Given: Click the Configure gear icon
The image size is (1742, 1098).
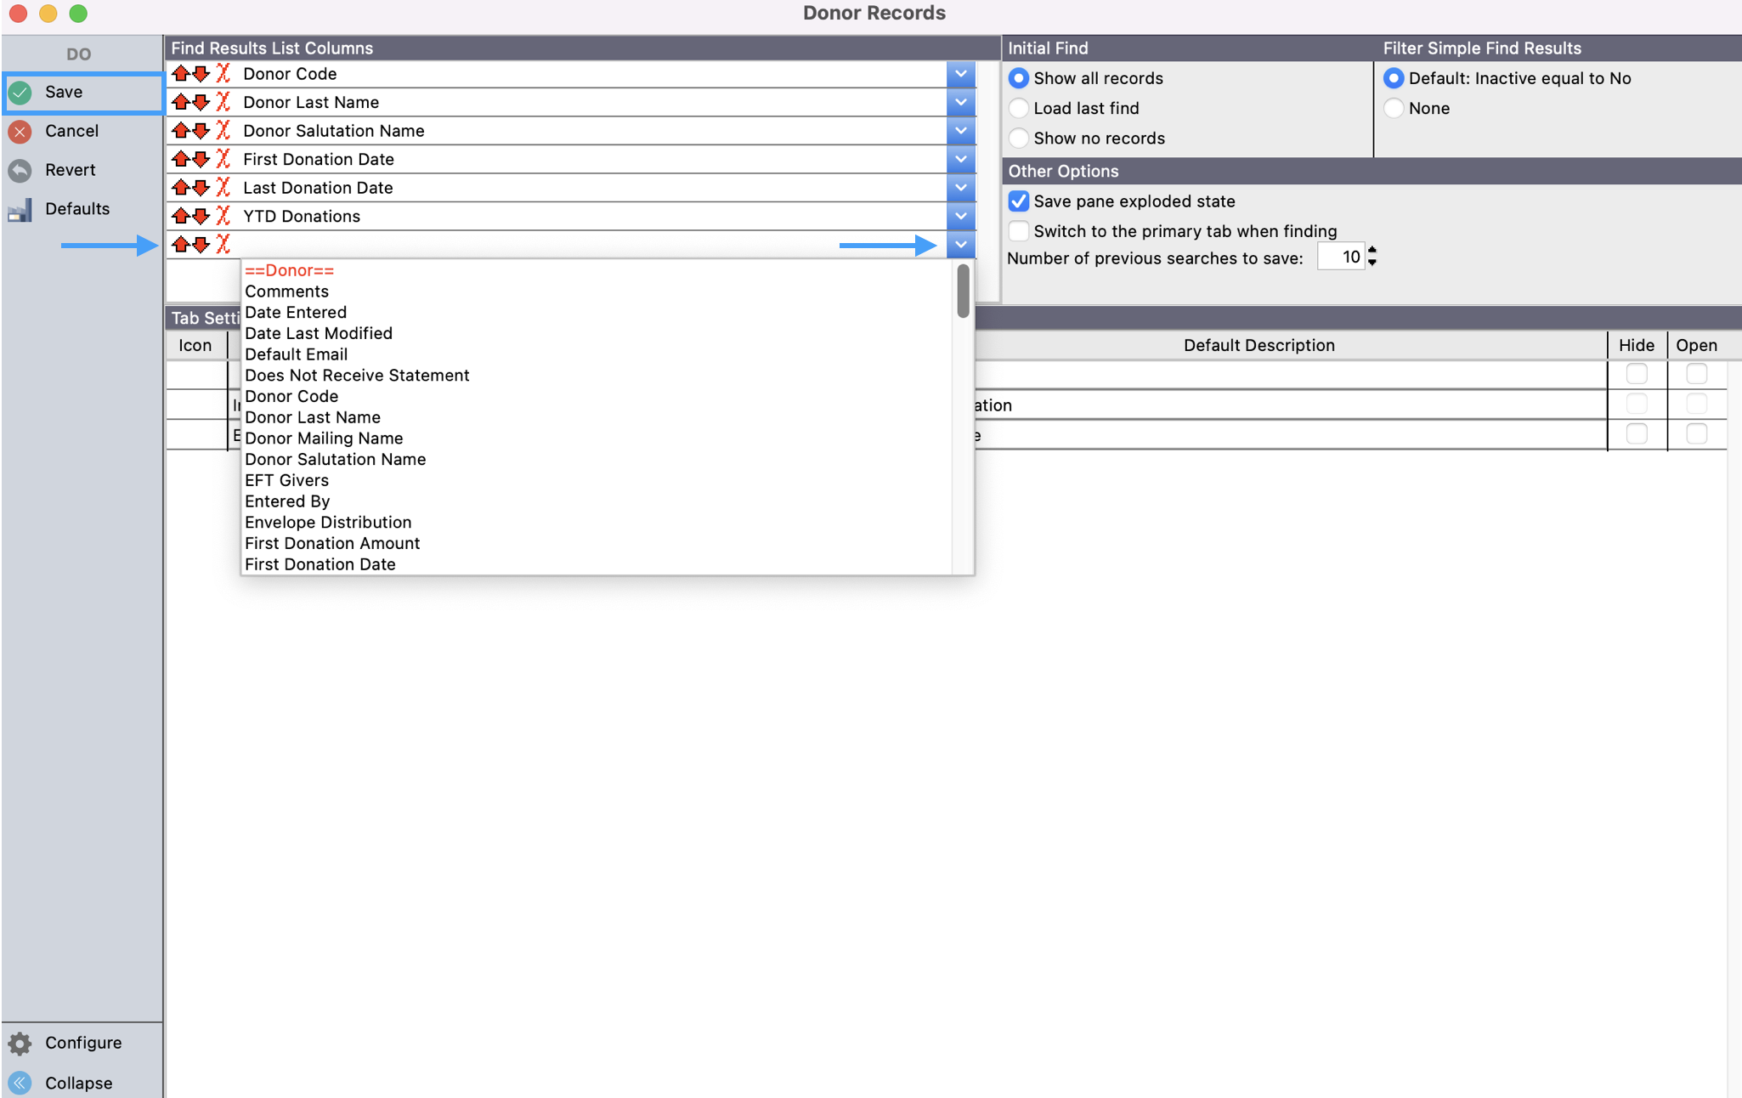Looking at the screenshot, I should pos(20,1043).
